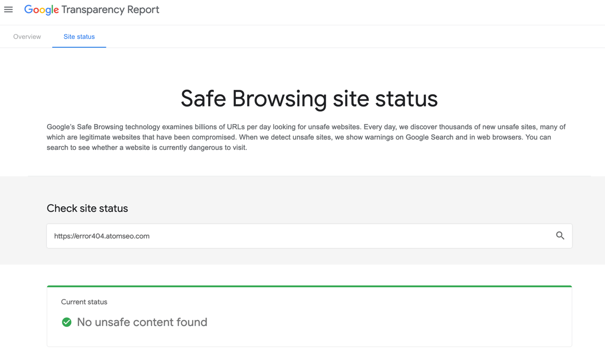Select the Site status tab
The width and height of the screenshot is (605, 354).
[x=79, y=37]
